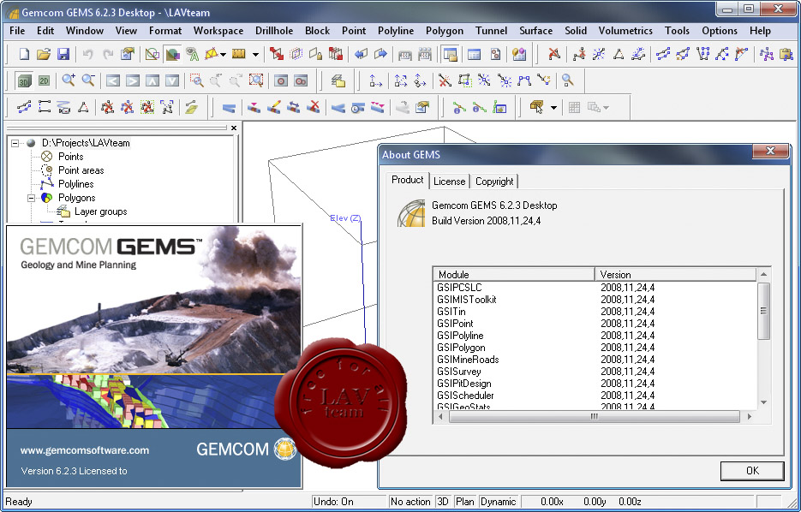Screen dimensions: 801x512
Task: Click the module list vertical scrollbar thumb
Action: (763, 311)
